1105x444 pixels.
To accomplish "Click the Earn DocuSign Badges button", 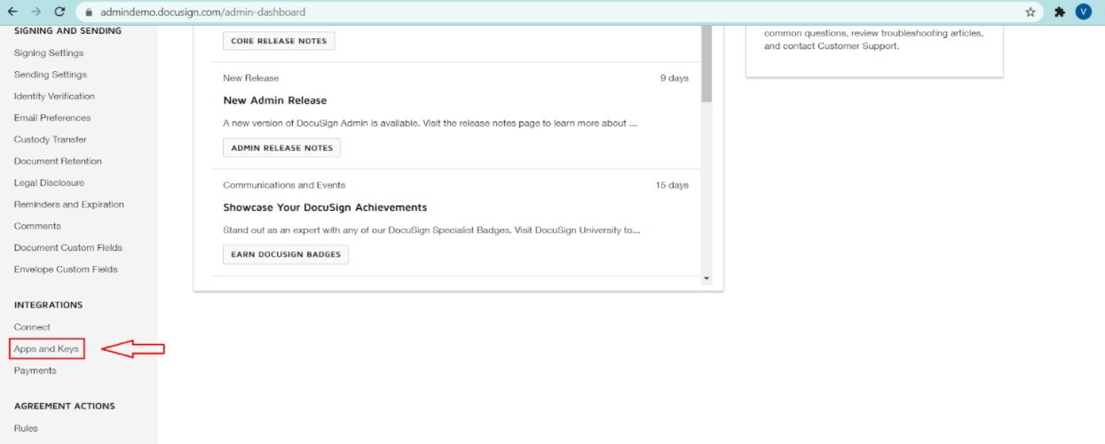I will [x=286, y=254].
